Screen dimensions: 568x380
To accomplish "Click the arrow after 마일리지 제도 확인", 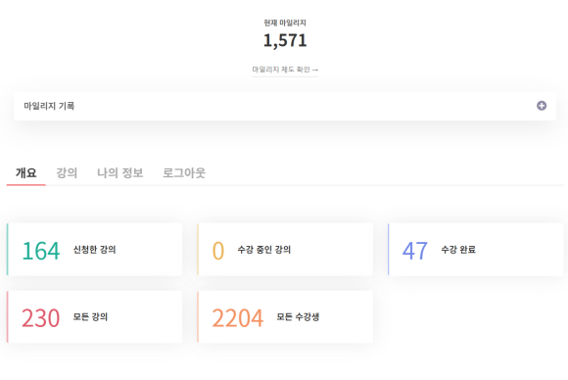I will pos(315,70).
